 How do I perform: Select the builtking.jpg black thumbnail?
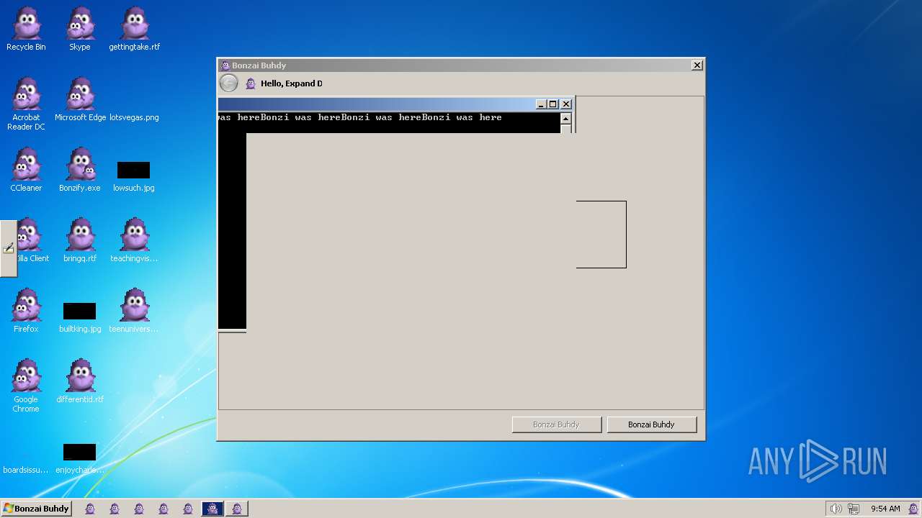pyautogui.click(x=80, y=311)
